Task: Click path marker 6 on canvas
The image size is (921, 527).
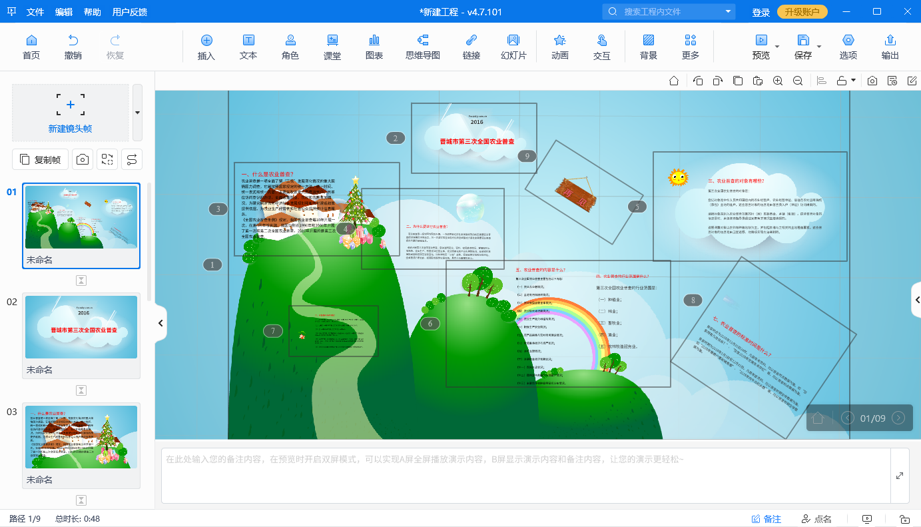Action: (430, 324)
